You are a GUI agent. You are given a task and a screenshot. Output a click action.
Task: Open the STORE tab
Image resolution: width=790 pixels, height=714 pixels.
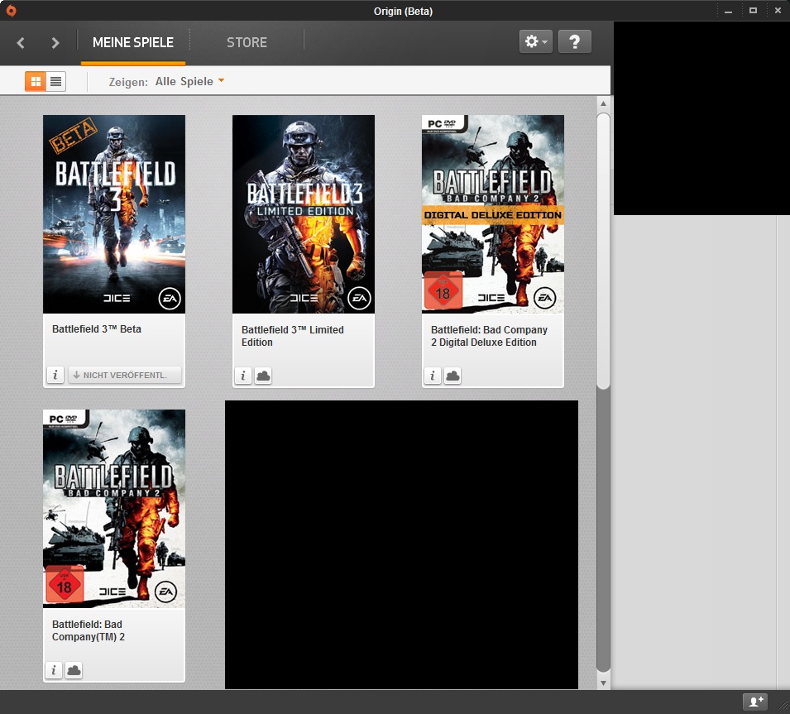point(247,42)
